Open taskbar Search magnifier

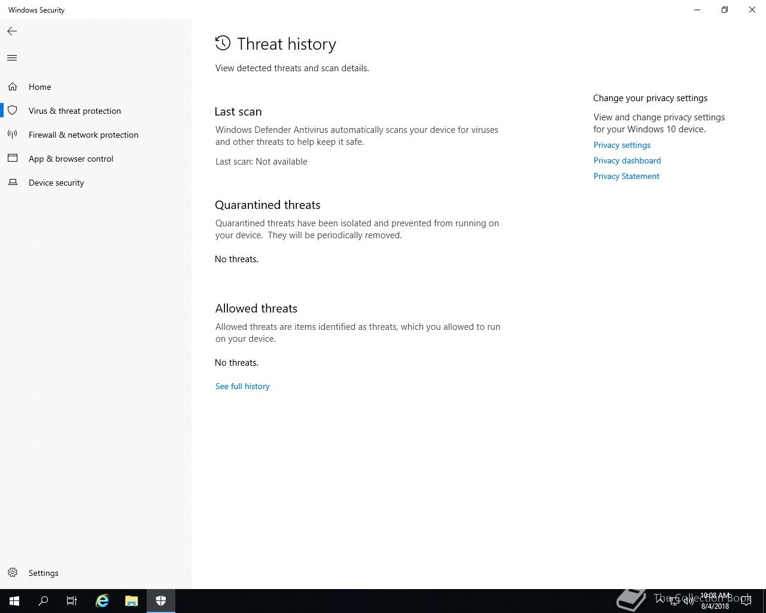43,601
